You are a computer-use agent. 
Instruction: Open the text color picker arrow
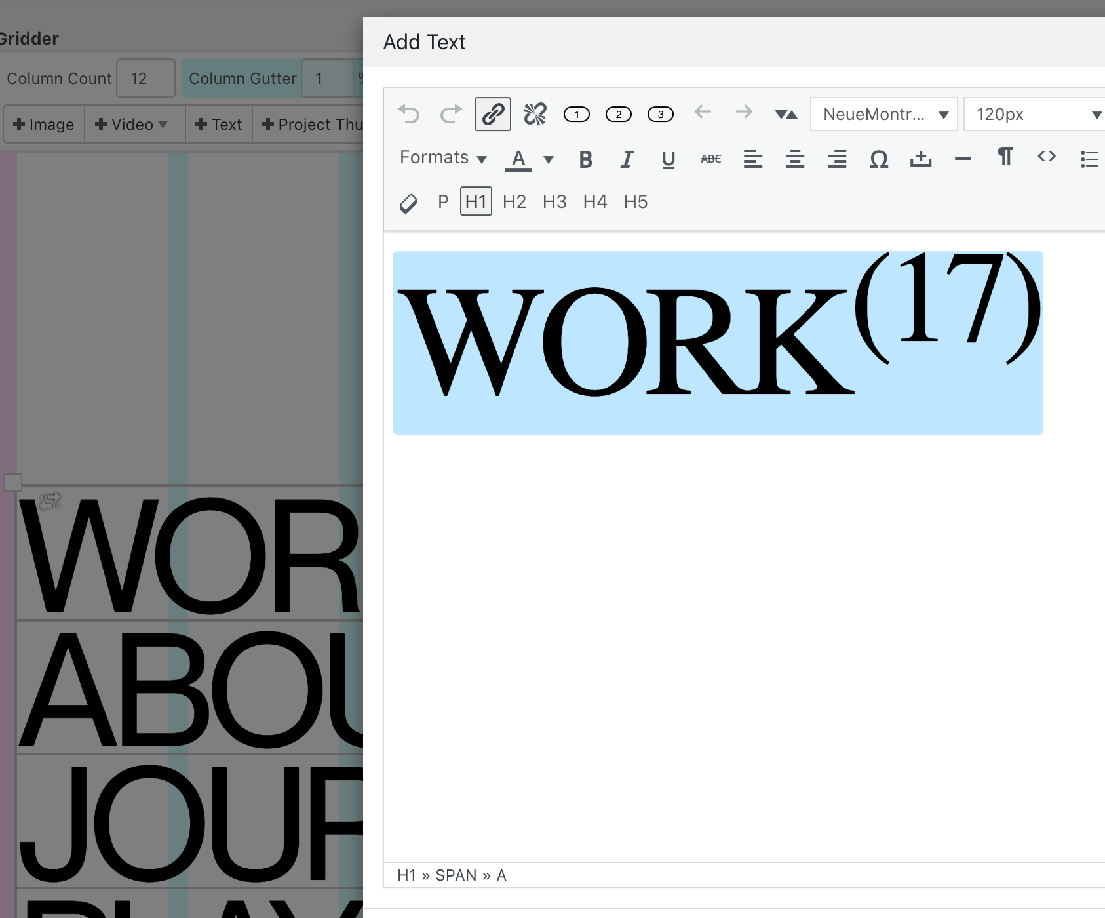tap(549, 159)
